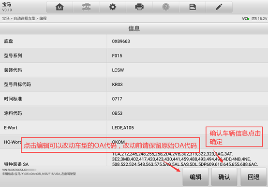Select the 装饰代码 row label
268x187 pixels.
pos(13,70)
